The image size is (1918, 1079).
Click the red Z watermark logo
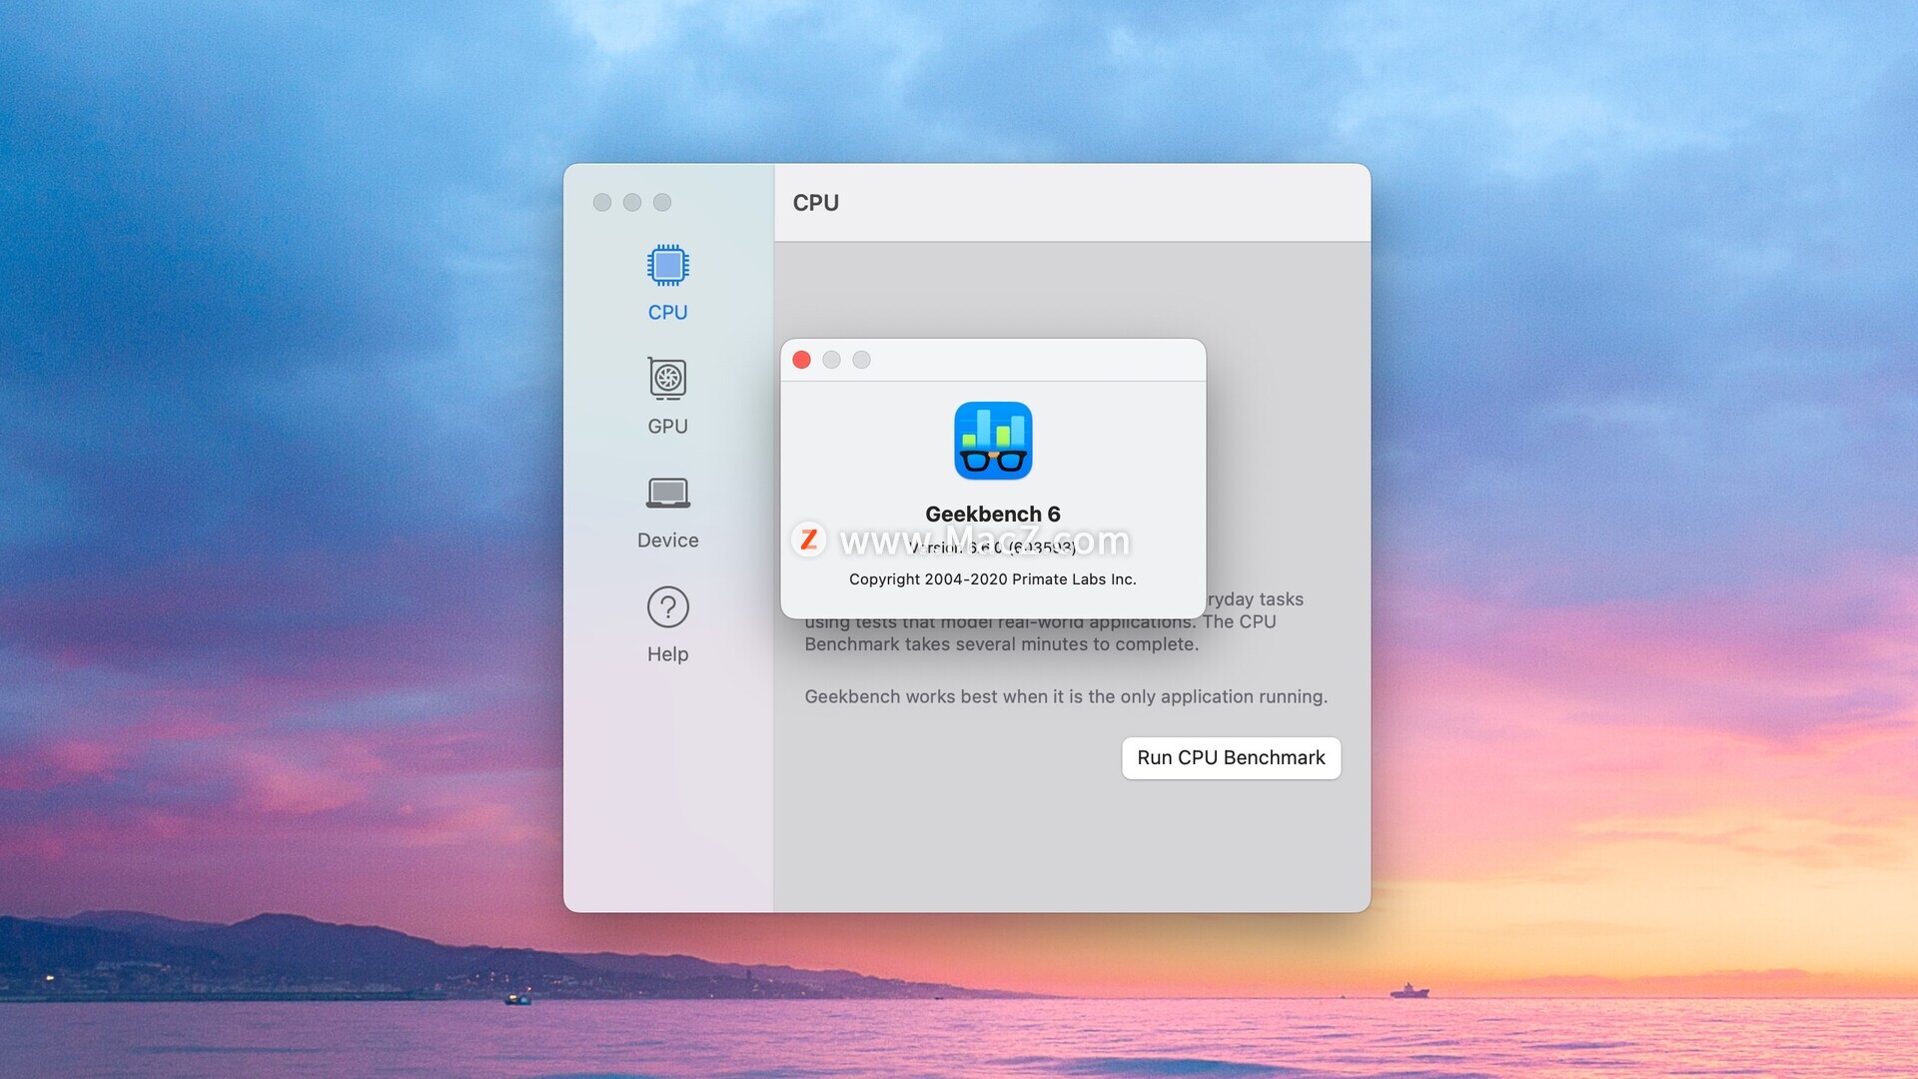(808, 539)
